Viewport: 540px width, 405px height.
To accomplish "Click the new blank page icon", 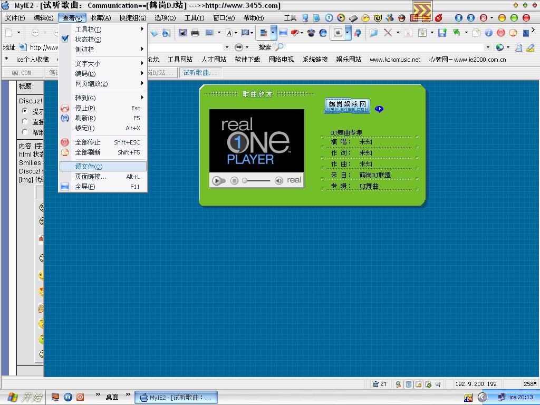I will [x=9, y=33].
